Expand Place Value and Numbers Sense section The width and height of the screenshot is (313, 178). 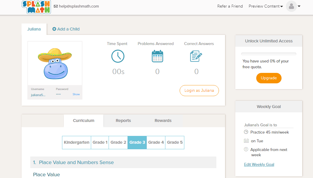[76, 162]
